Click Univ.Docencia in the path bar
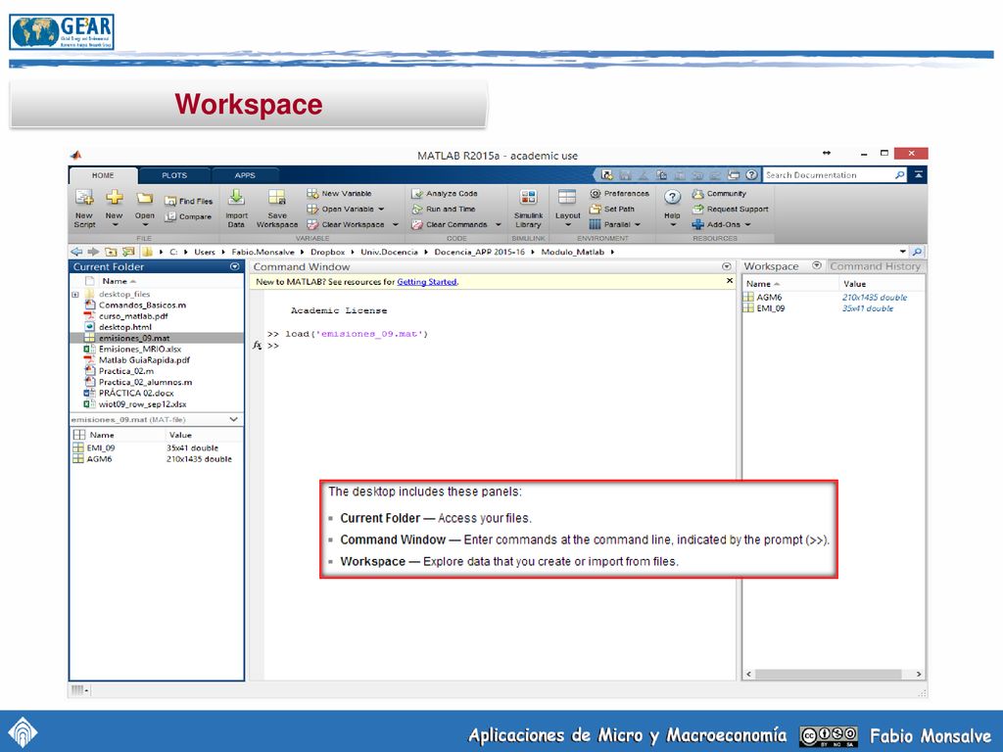Image resolution: width=1003 pixels, height=752 pixels. pos(389,252)
